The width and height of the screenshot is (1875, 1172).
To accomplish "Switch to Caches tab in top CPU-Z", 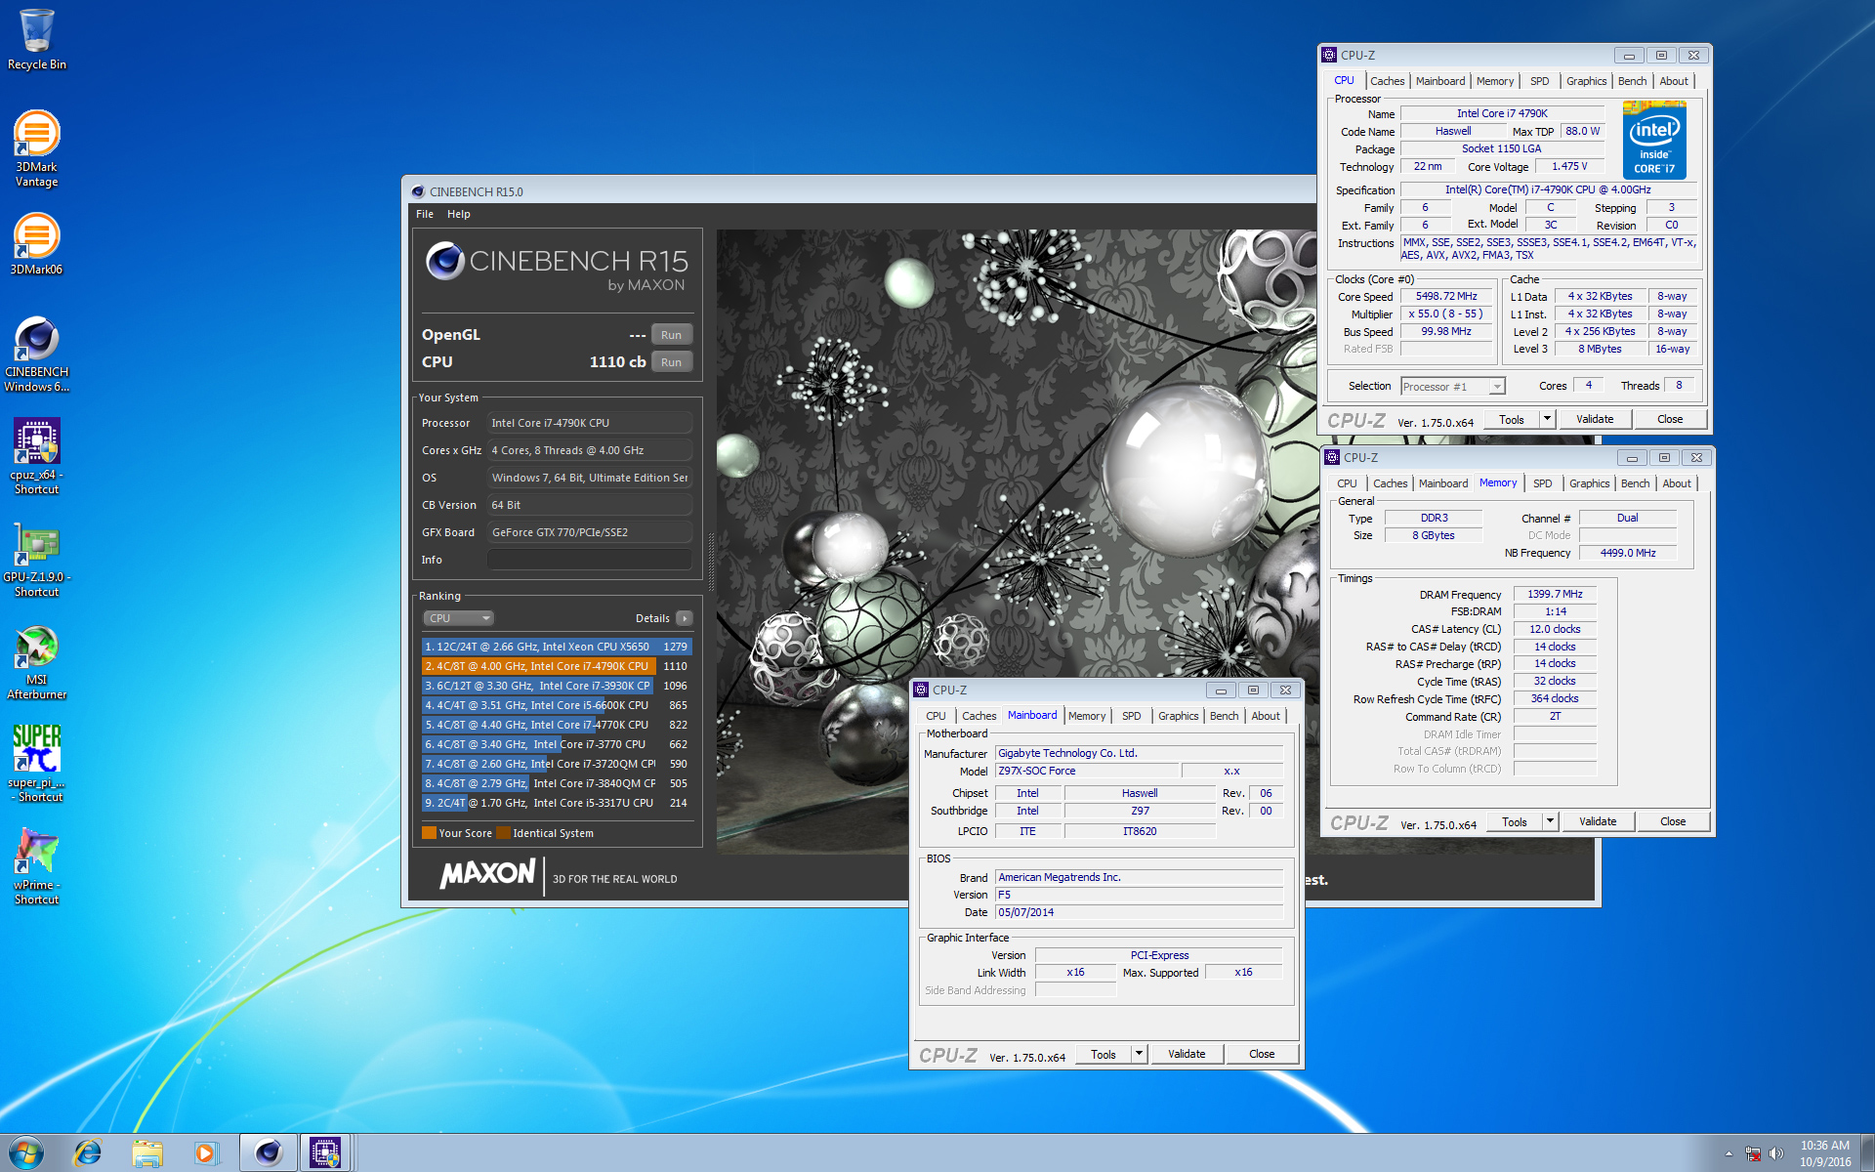I will pos(1387,81).
